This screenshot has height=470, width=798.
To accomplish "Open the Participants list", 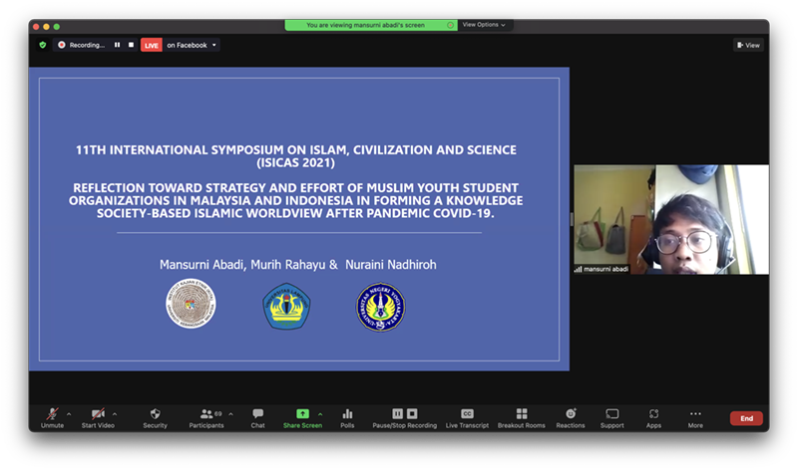I will 205,417.
